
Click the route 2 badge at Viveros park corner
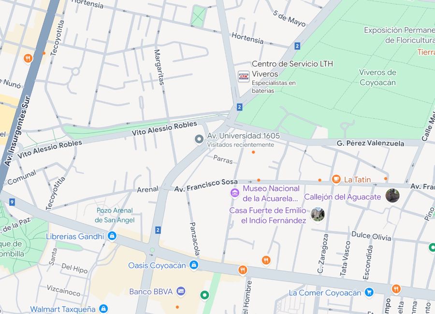pyautogui.click(x=239, y=107)
